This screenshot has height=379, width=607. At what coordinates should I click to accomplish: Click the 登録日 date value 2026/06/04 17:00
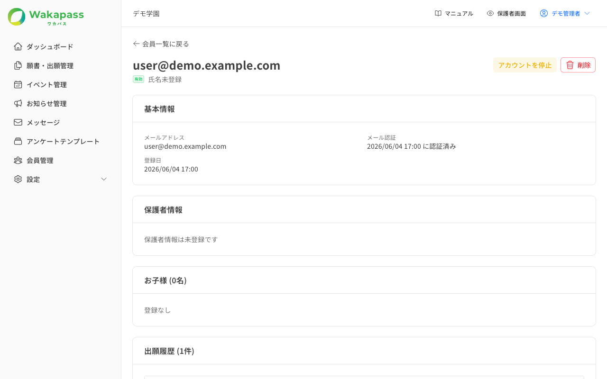click(171, 169)
